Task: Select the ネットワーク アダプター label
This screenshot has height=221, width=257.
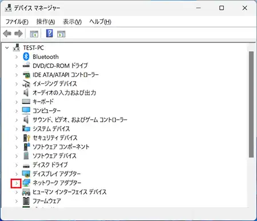Action: coord(57,183)
